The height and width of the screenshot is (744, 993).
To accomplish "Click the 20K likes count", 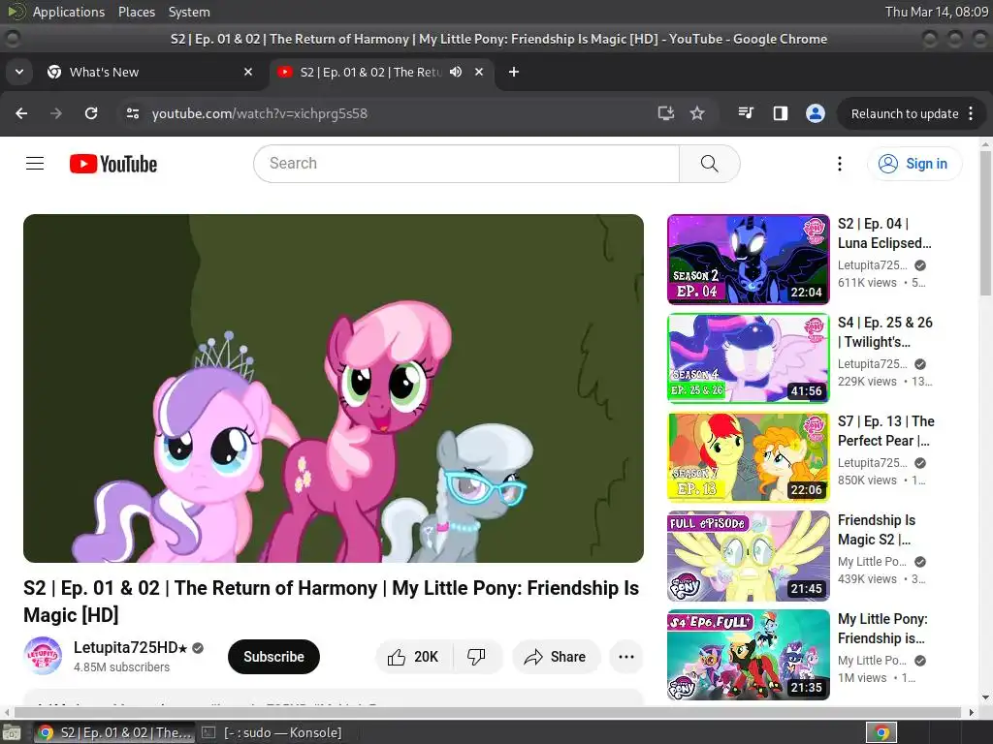I will (427, 657).
